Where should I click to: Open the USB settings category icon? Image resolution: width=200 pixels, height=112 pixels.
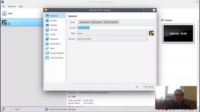point(47,49)
